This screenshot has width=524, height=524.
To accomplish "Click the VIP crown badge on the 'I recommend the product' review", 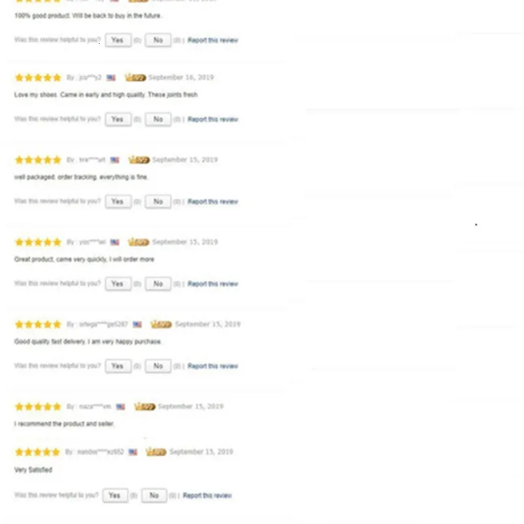I will (x=144, y=406).
